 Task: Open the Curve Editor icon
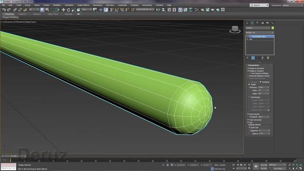pos(185,9)
